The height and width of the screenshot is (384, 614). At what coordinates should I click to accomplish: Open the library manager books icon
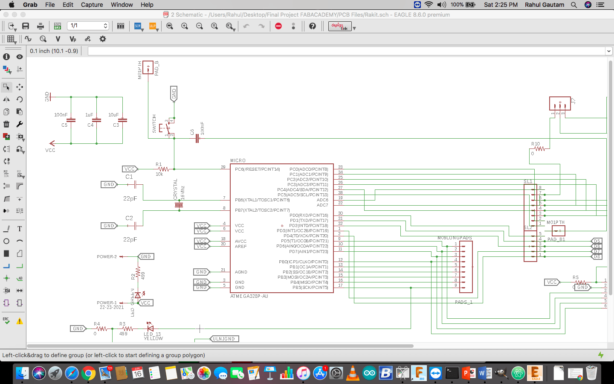[x=121, y=26]
